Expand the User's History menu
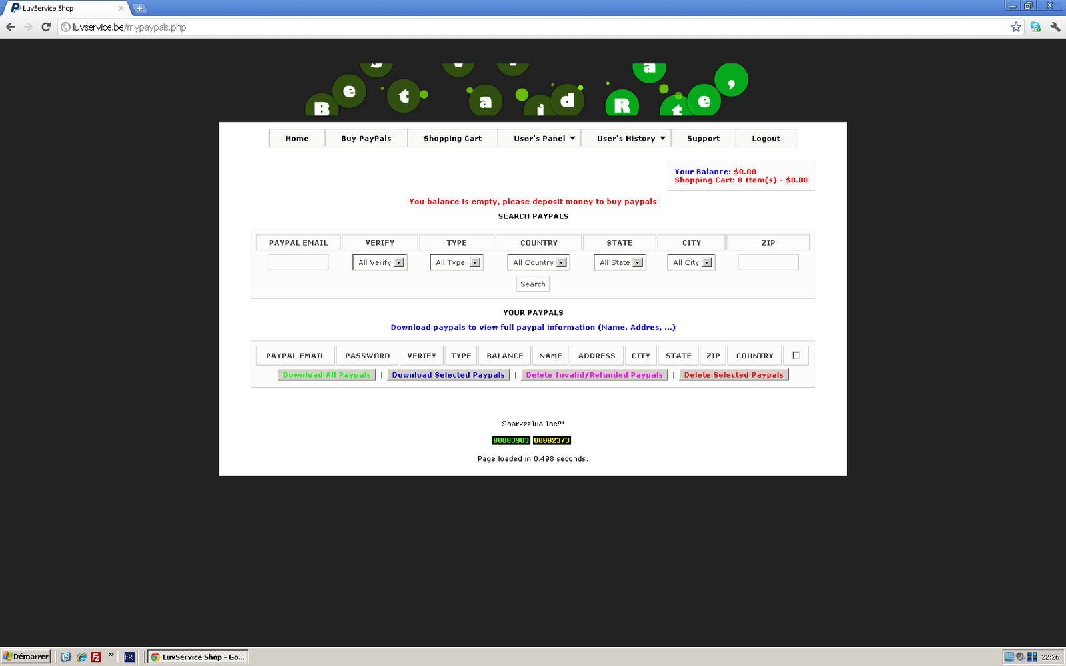 pos(626,138)
